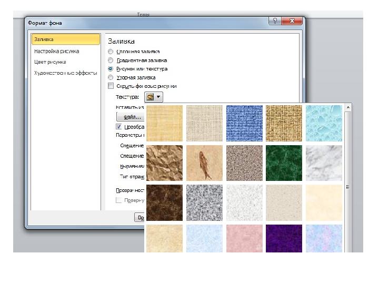Select the papyrus texture swatch
The height and width of the screenshot is (284, 379).
(x=164, y=123)
